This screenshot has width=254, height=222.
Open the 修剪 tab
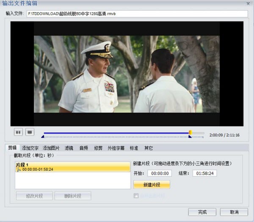coord(98,148)
